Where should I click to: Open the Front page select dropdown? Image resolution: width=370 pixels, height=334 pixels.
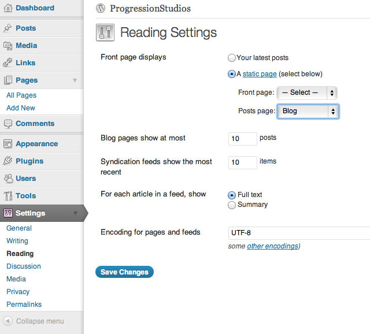click(306, 92)
